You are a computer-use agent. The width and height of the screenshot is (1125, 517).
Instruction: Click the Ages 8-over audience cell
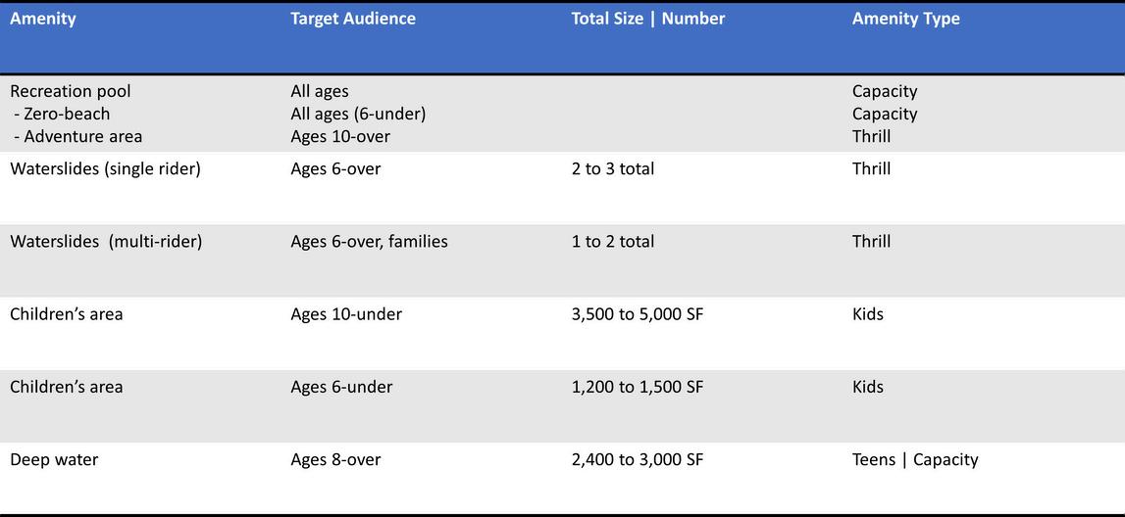coord(335,459)
